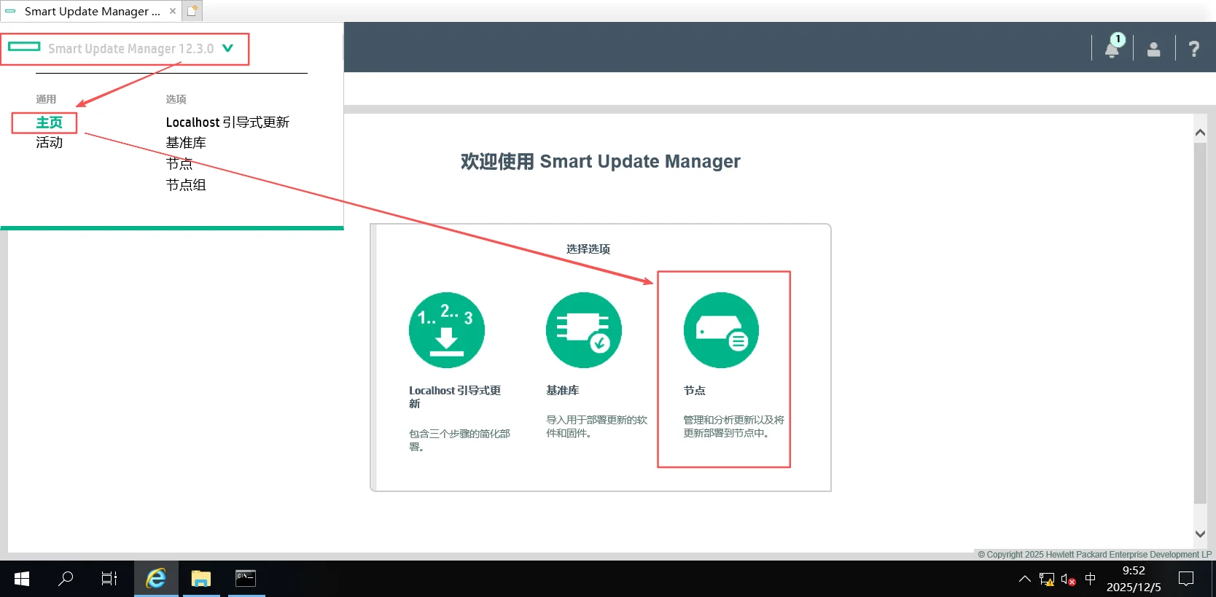The height and width of the screenshot is (597, 1216).
Task: Click the 中 input method indicator
Action: (1091, 579)
